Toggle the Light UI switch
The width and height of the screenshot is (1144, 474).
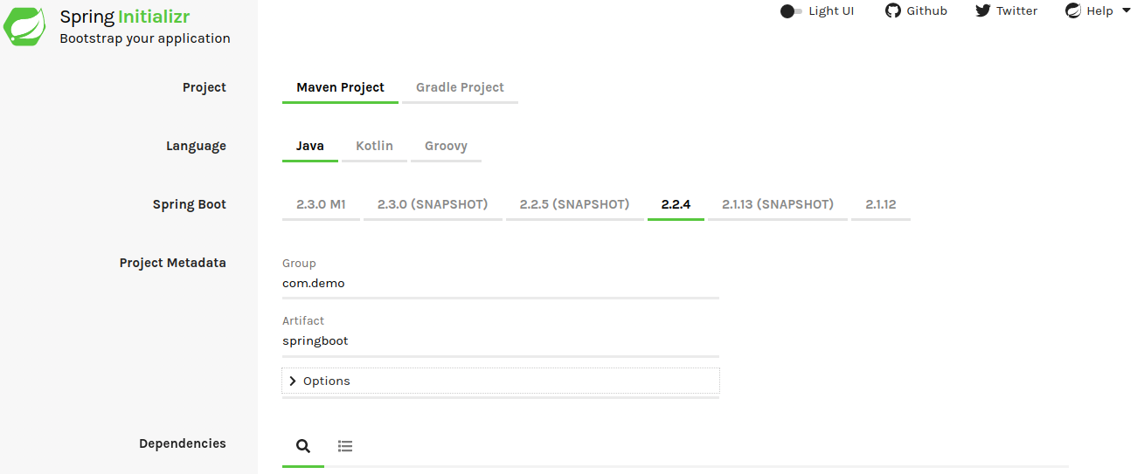pyautogui.click(x=791, y=11)
